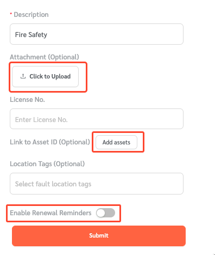Click the Enter License No. placeholder text
The image size is (215, 255).
click(x=41, y=120)
